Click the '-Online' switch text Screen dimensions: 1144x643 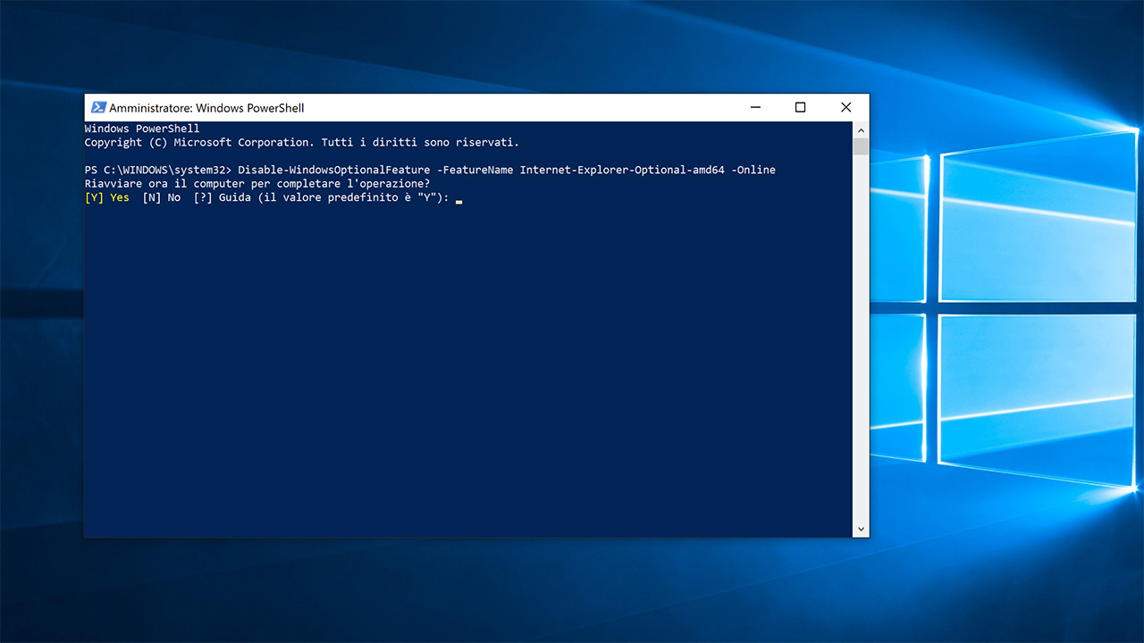click(x=753, y=170)
